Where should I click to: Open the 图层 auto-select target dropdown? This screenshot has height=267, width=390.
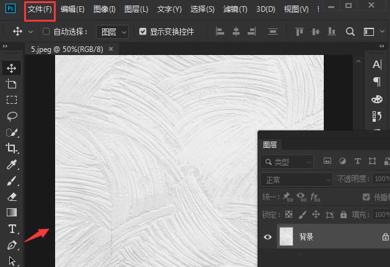point(113,32)
